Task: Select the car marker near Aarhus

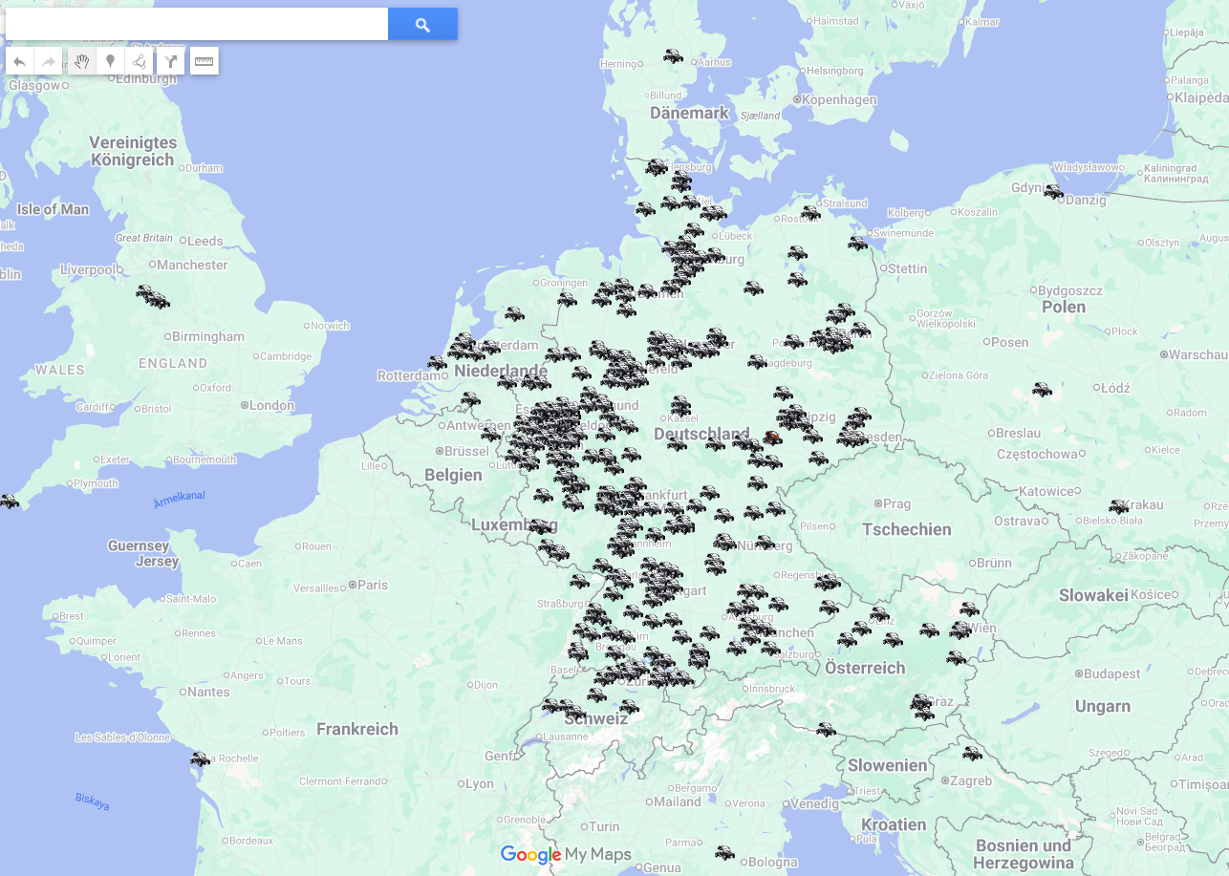Action: coord(674,56)
